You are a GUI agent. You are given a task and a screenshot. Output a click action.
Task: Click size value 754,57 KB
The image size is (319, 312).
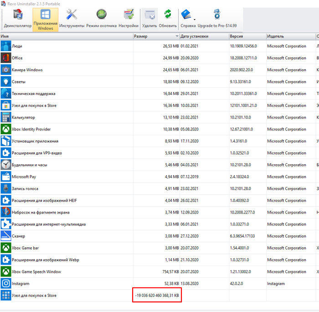[x=171, y=272]
